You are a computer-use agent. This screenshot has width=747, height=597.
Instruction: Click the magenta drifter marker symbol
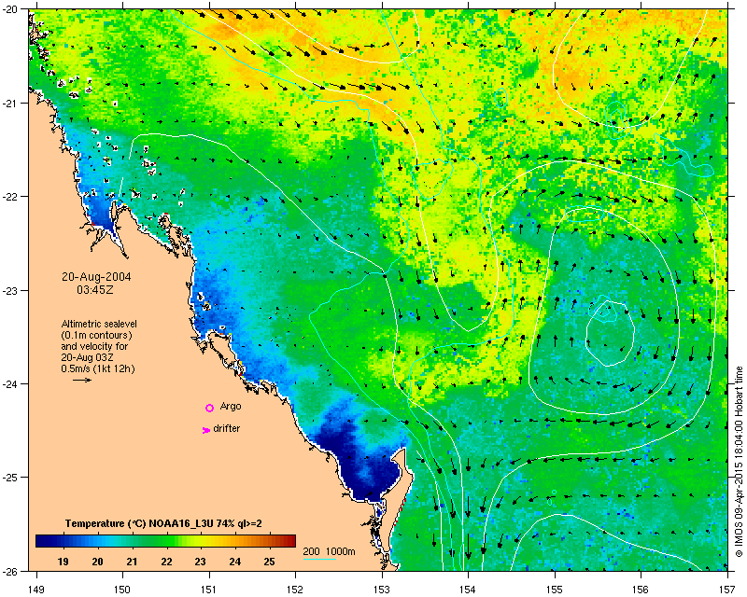[206, 430]
